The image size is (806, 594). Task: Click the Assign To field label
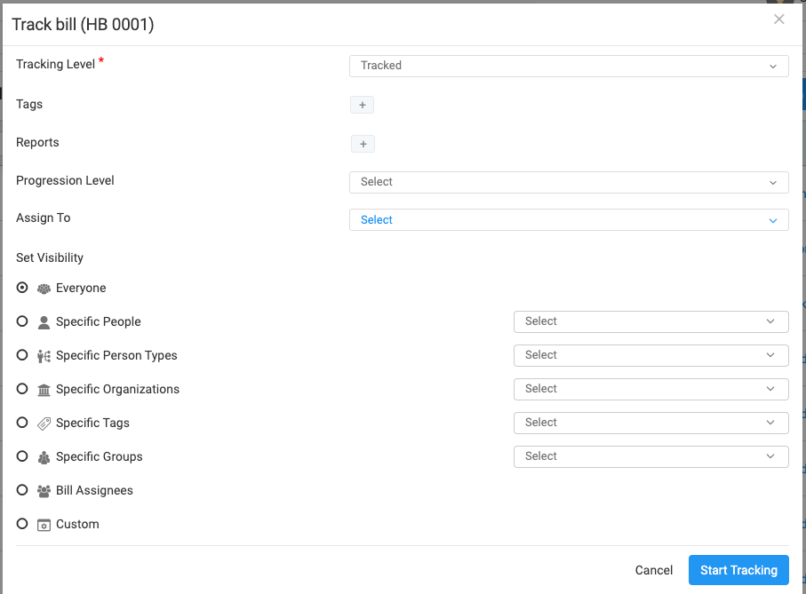pyautogui.click(x=44, y=218)
